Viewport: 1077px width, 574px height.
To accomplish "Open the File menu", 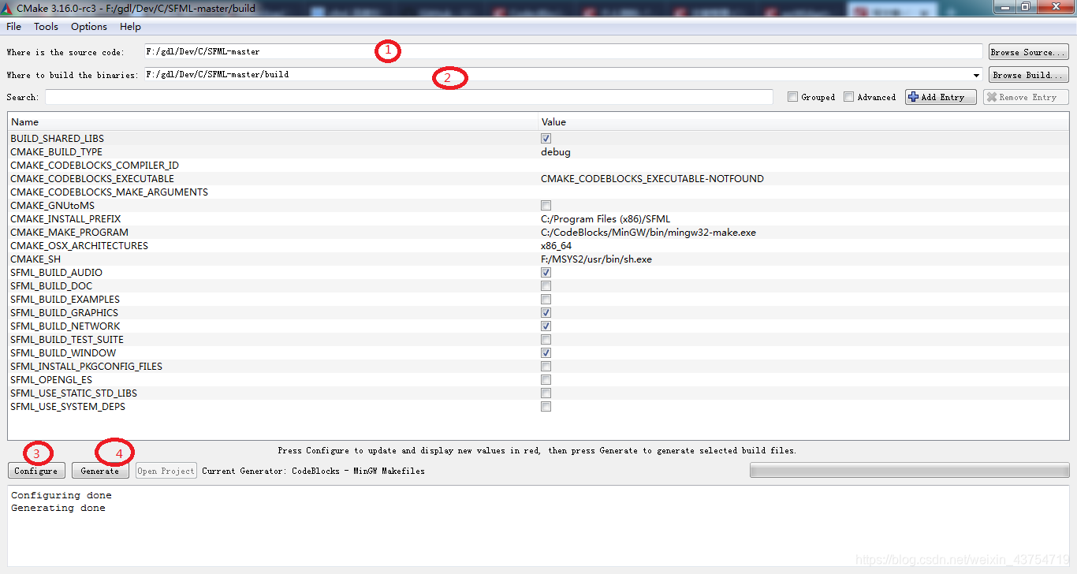I will coord(13,27).
